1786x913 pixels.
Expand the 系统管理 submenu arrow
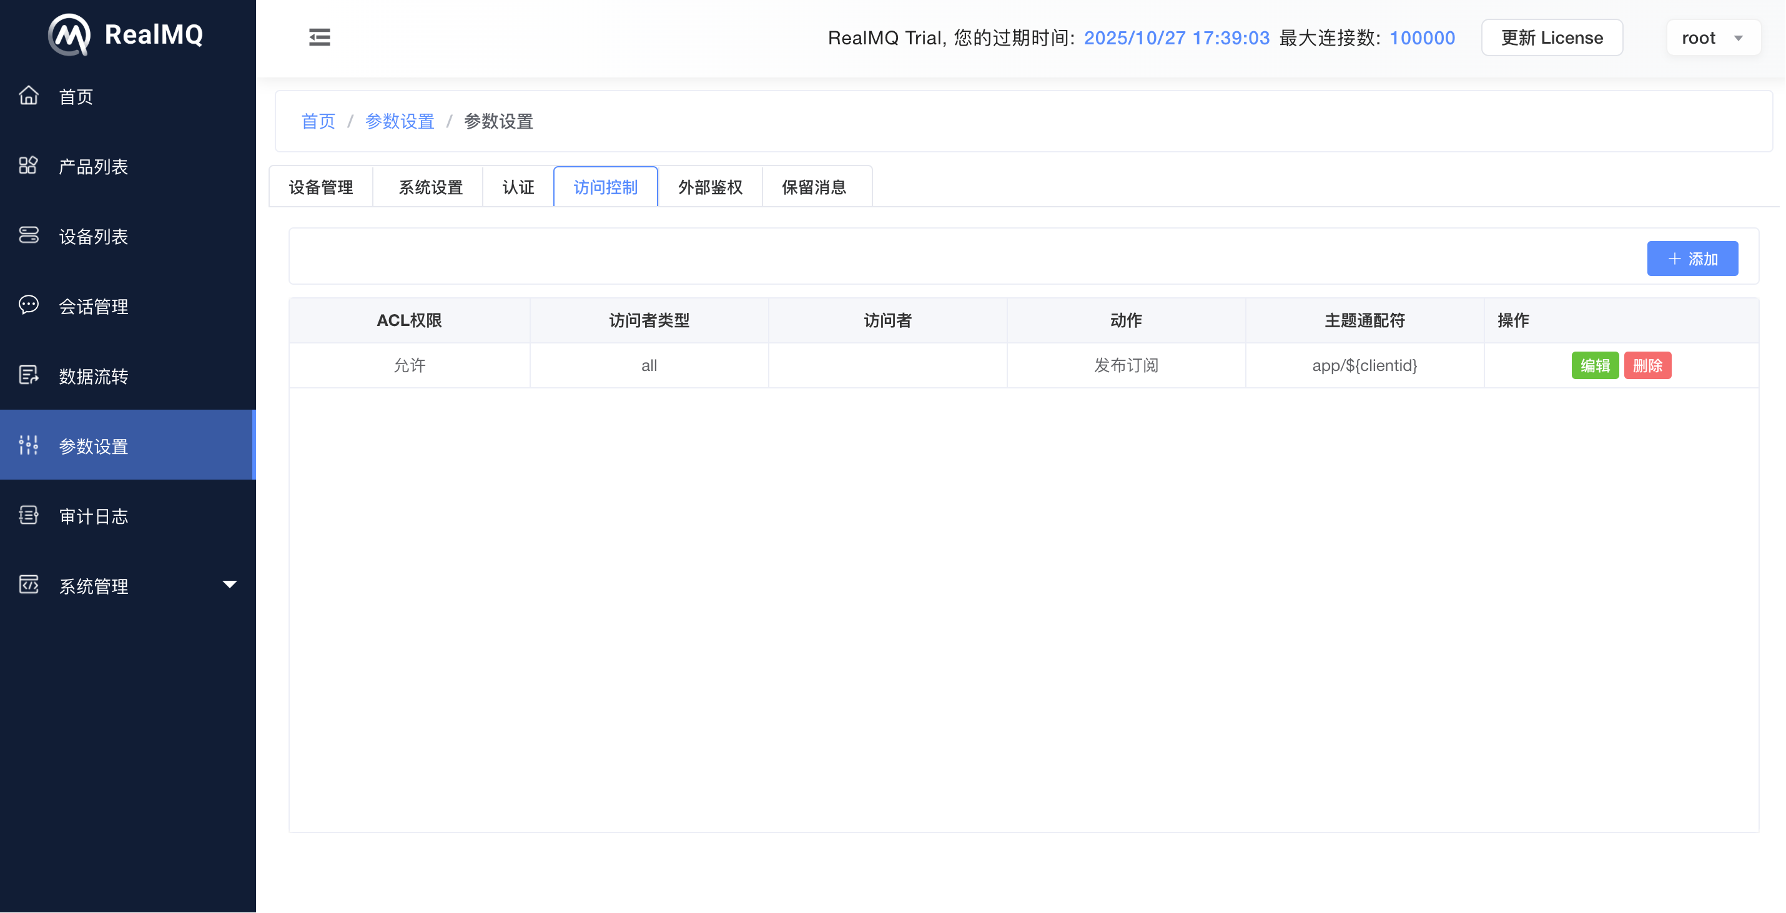(229, 585)
